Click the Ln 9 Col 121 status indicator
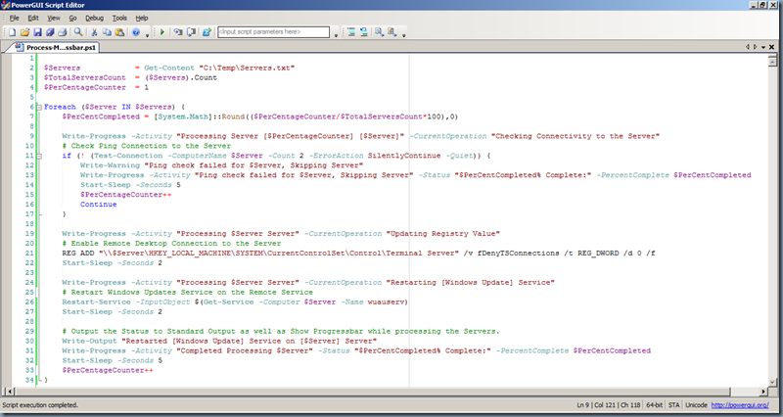 609,405
